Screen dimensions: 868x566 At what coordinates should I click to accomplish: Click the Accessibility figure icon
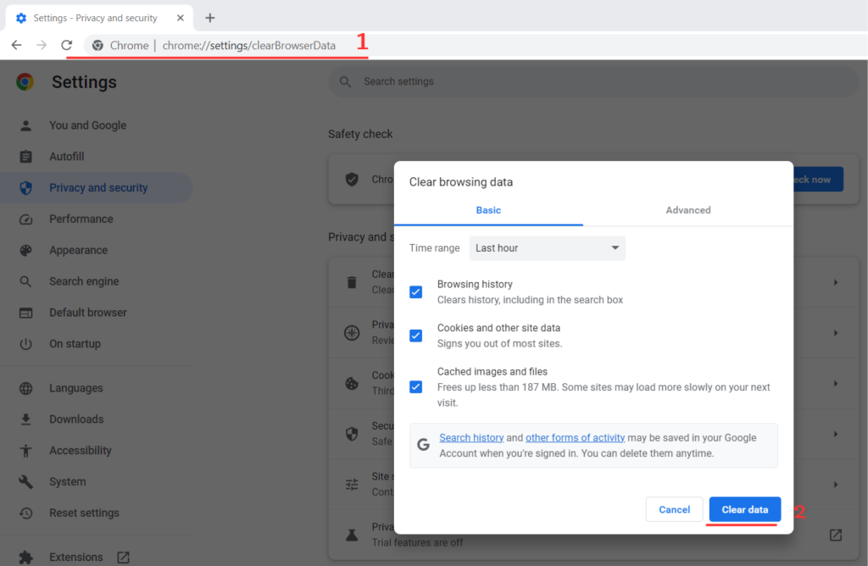(x=25, y=451)
